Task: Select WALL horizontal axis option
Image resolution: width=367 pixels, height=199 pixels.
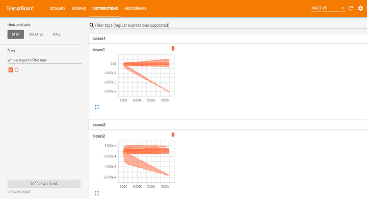Action: pyautogui.click(x=57, y=34)
